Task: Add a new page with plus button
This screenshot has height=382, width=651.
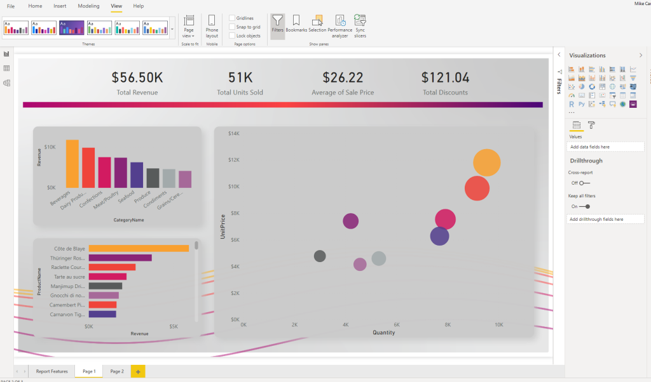Action: coord(138,372)
